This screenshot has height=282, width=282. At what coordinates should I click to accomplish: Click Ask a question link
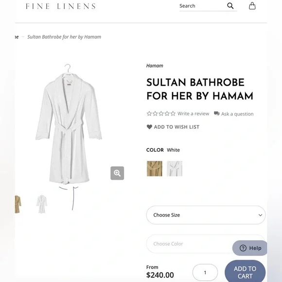click(x=237, y=114)
